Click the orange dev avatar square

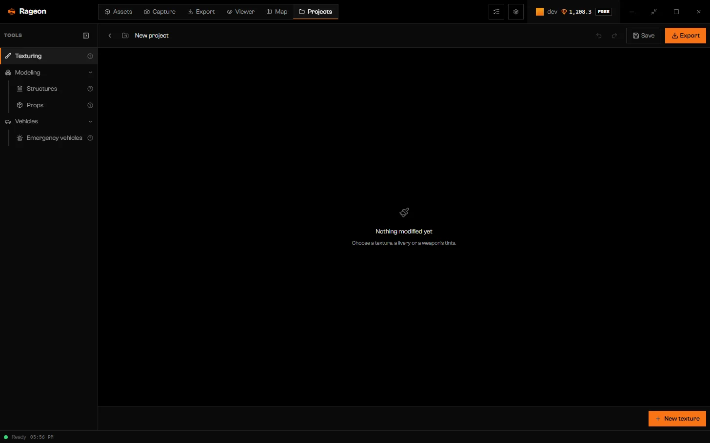point(540,12)
